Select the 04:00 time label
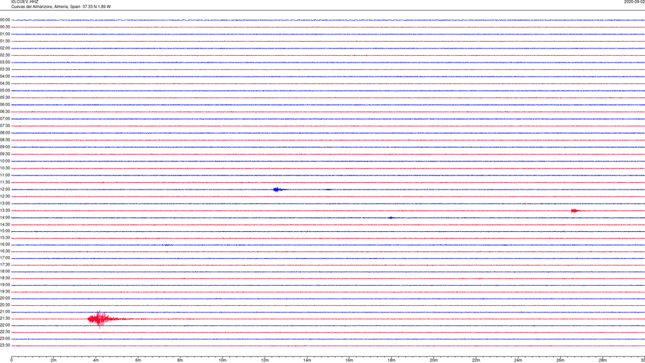Viewport: 645px width, 363px height. pos(5,76)
